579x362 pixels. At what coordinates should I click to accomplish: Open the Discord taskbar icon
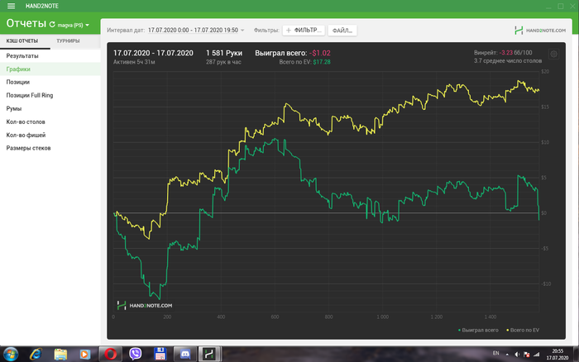184,355
